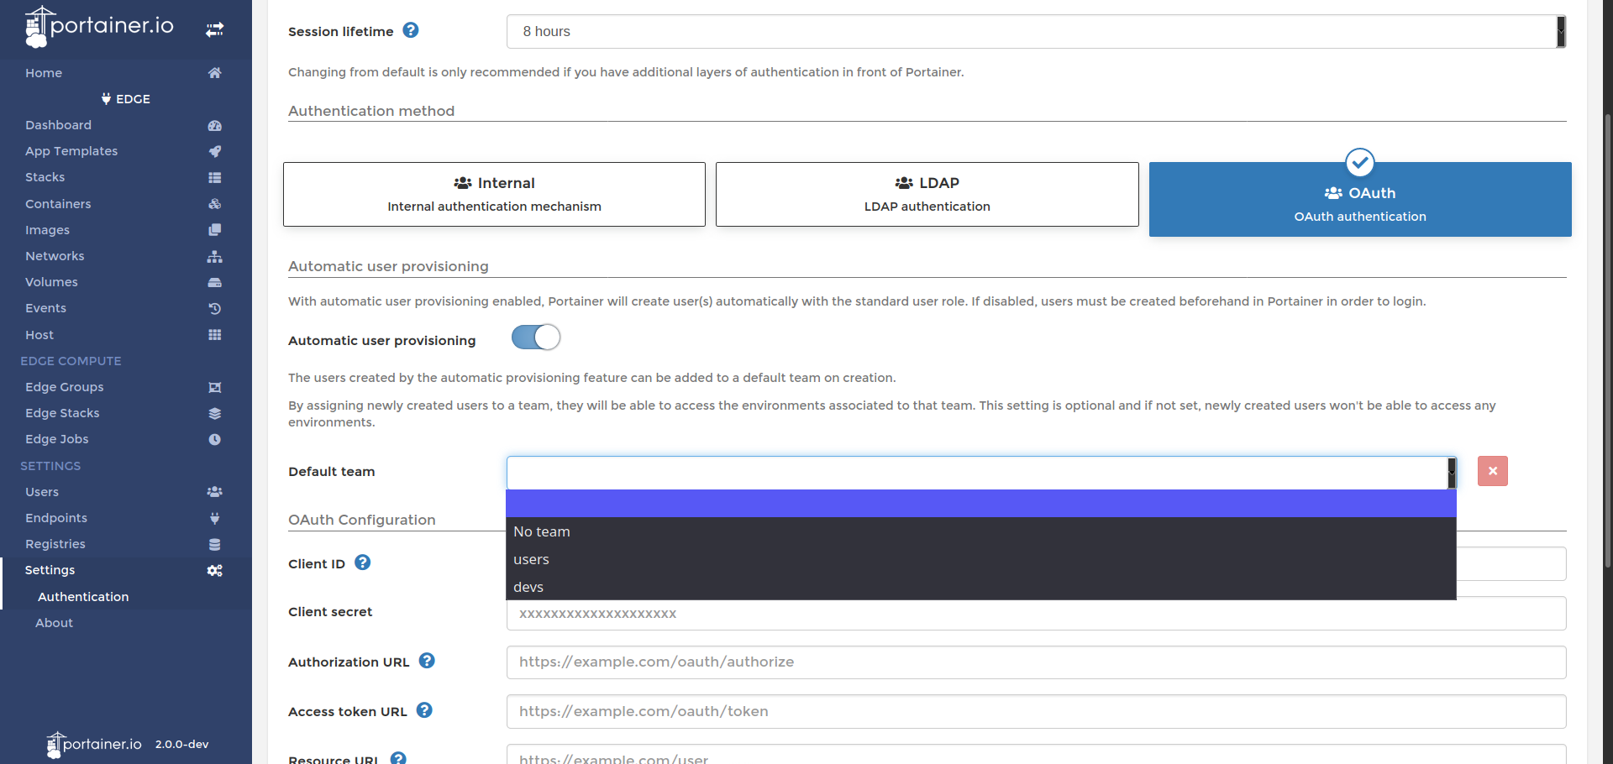Disable Automatic user provisioning
This screenshot has height=764, width=1613.
(535, 337)
